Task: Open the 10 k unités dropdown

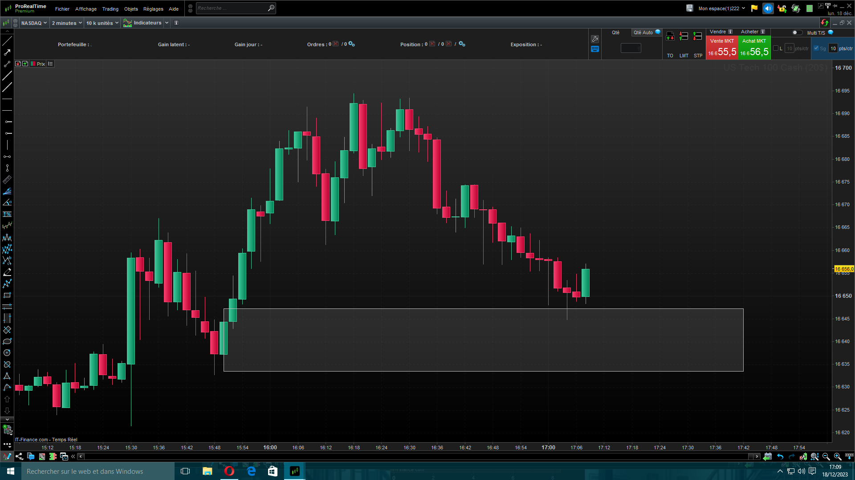Action: click(102, 23)
